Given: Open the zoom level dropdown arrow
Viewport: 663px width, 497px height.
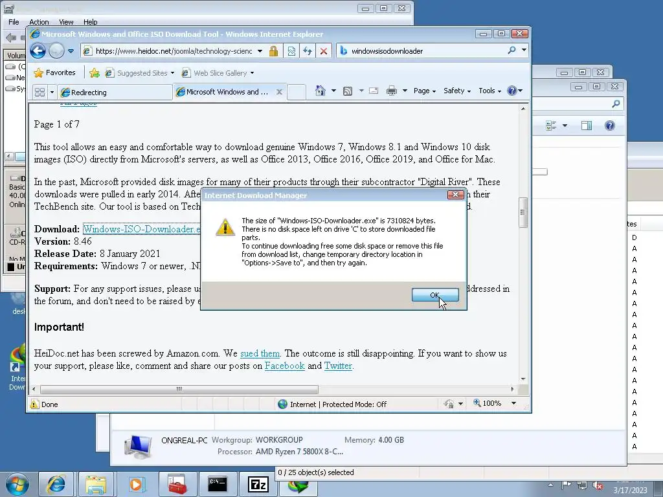Looking at the screenshot, I should 513,403.
